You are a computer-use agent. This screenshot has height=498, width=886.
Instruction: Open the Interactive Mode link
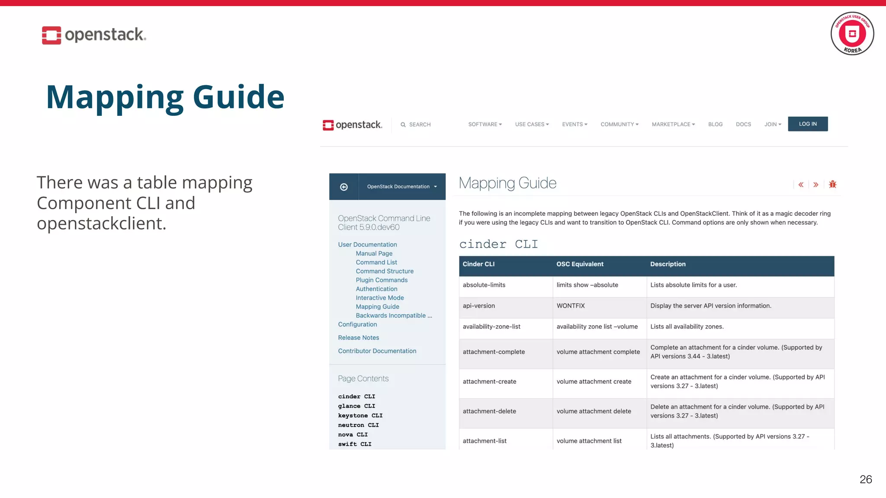(380, 298)
